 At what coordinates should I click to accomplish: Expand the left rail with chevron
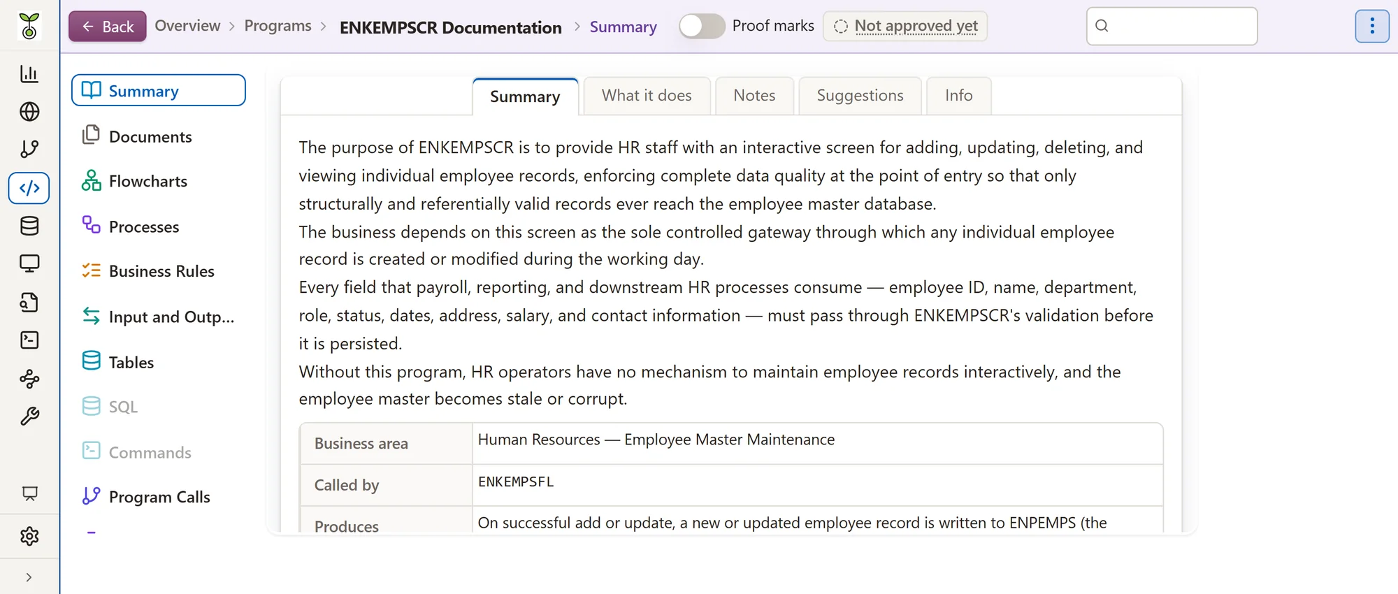pos(29,577)
